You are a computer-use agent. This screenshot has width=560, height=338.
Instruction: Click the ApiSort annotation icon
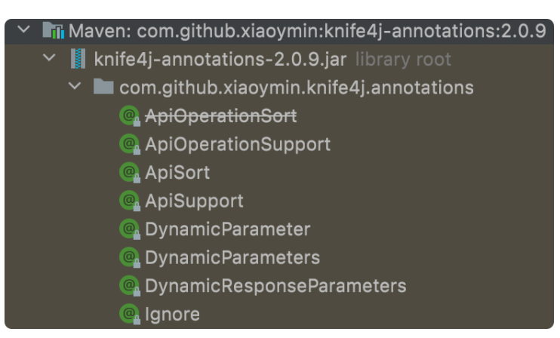coord(131,173)
